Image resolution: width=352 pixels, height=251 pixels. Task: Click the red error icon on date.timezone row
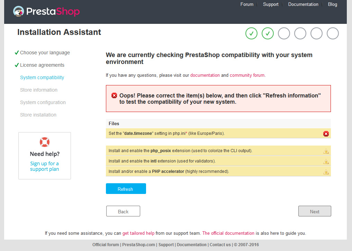click(326, 134)
